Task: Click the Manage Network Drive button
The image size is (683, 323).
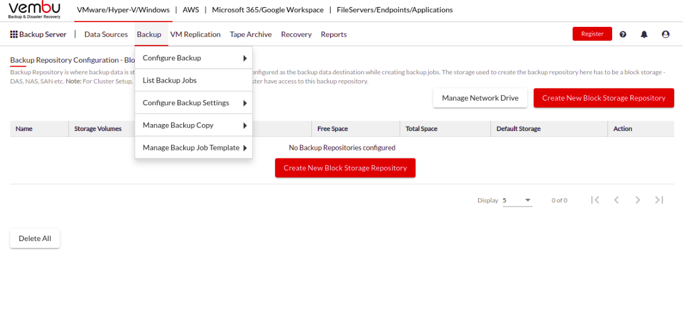Action: pos(480,98)
